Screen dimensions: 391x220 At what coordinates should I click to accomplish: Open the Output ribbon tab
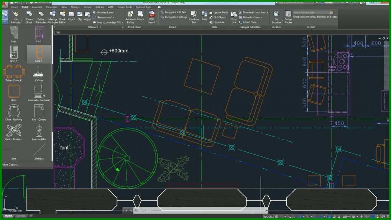click(x=87, y=7)
